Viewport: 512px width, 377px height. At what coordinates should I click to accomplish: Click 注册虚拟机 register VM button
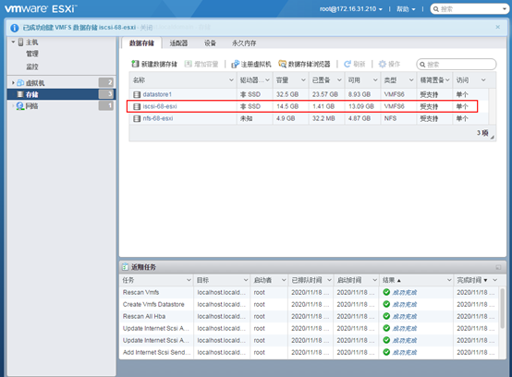(251, 64)
